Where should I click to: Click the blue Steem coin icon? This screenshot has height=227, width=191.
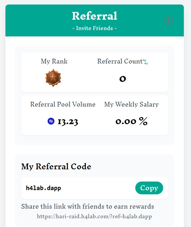[51, 121]
